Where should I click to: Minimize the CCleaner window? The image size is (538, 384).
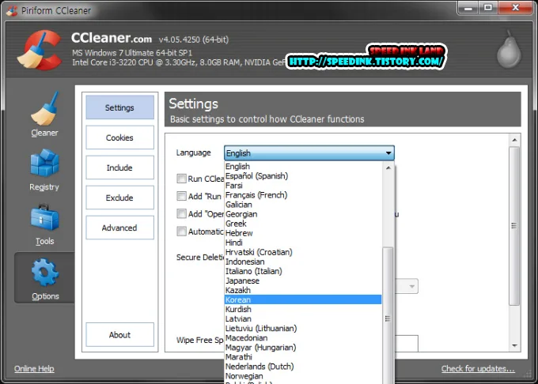(468, 8)
